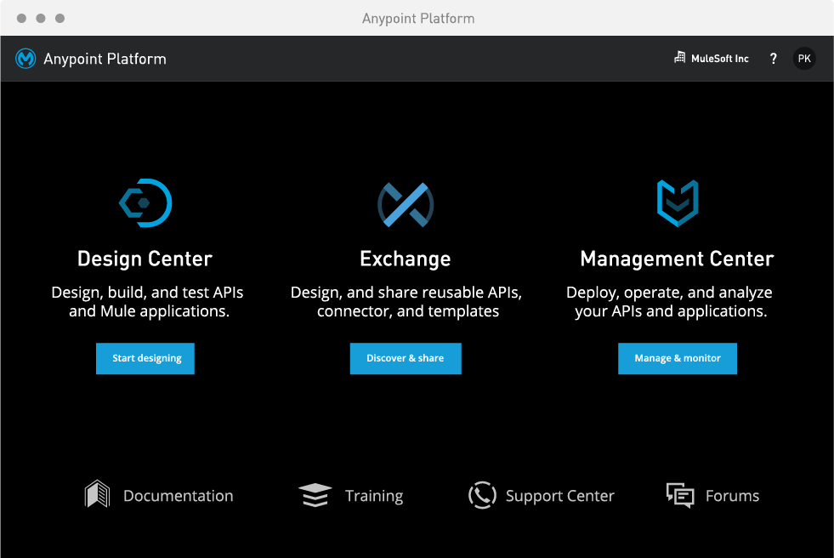Open the MuleSoft Inc organization switcher
This screenshot has height=558, width=834.
712,59
